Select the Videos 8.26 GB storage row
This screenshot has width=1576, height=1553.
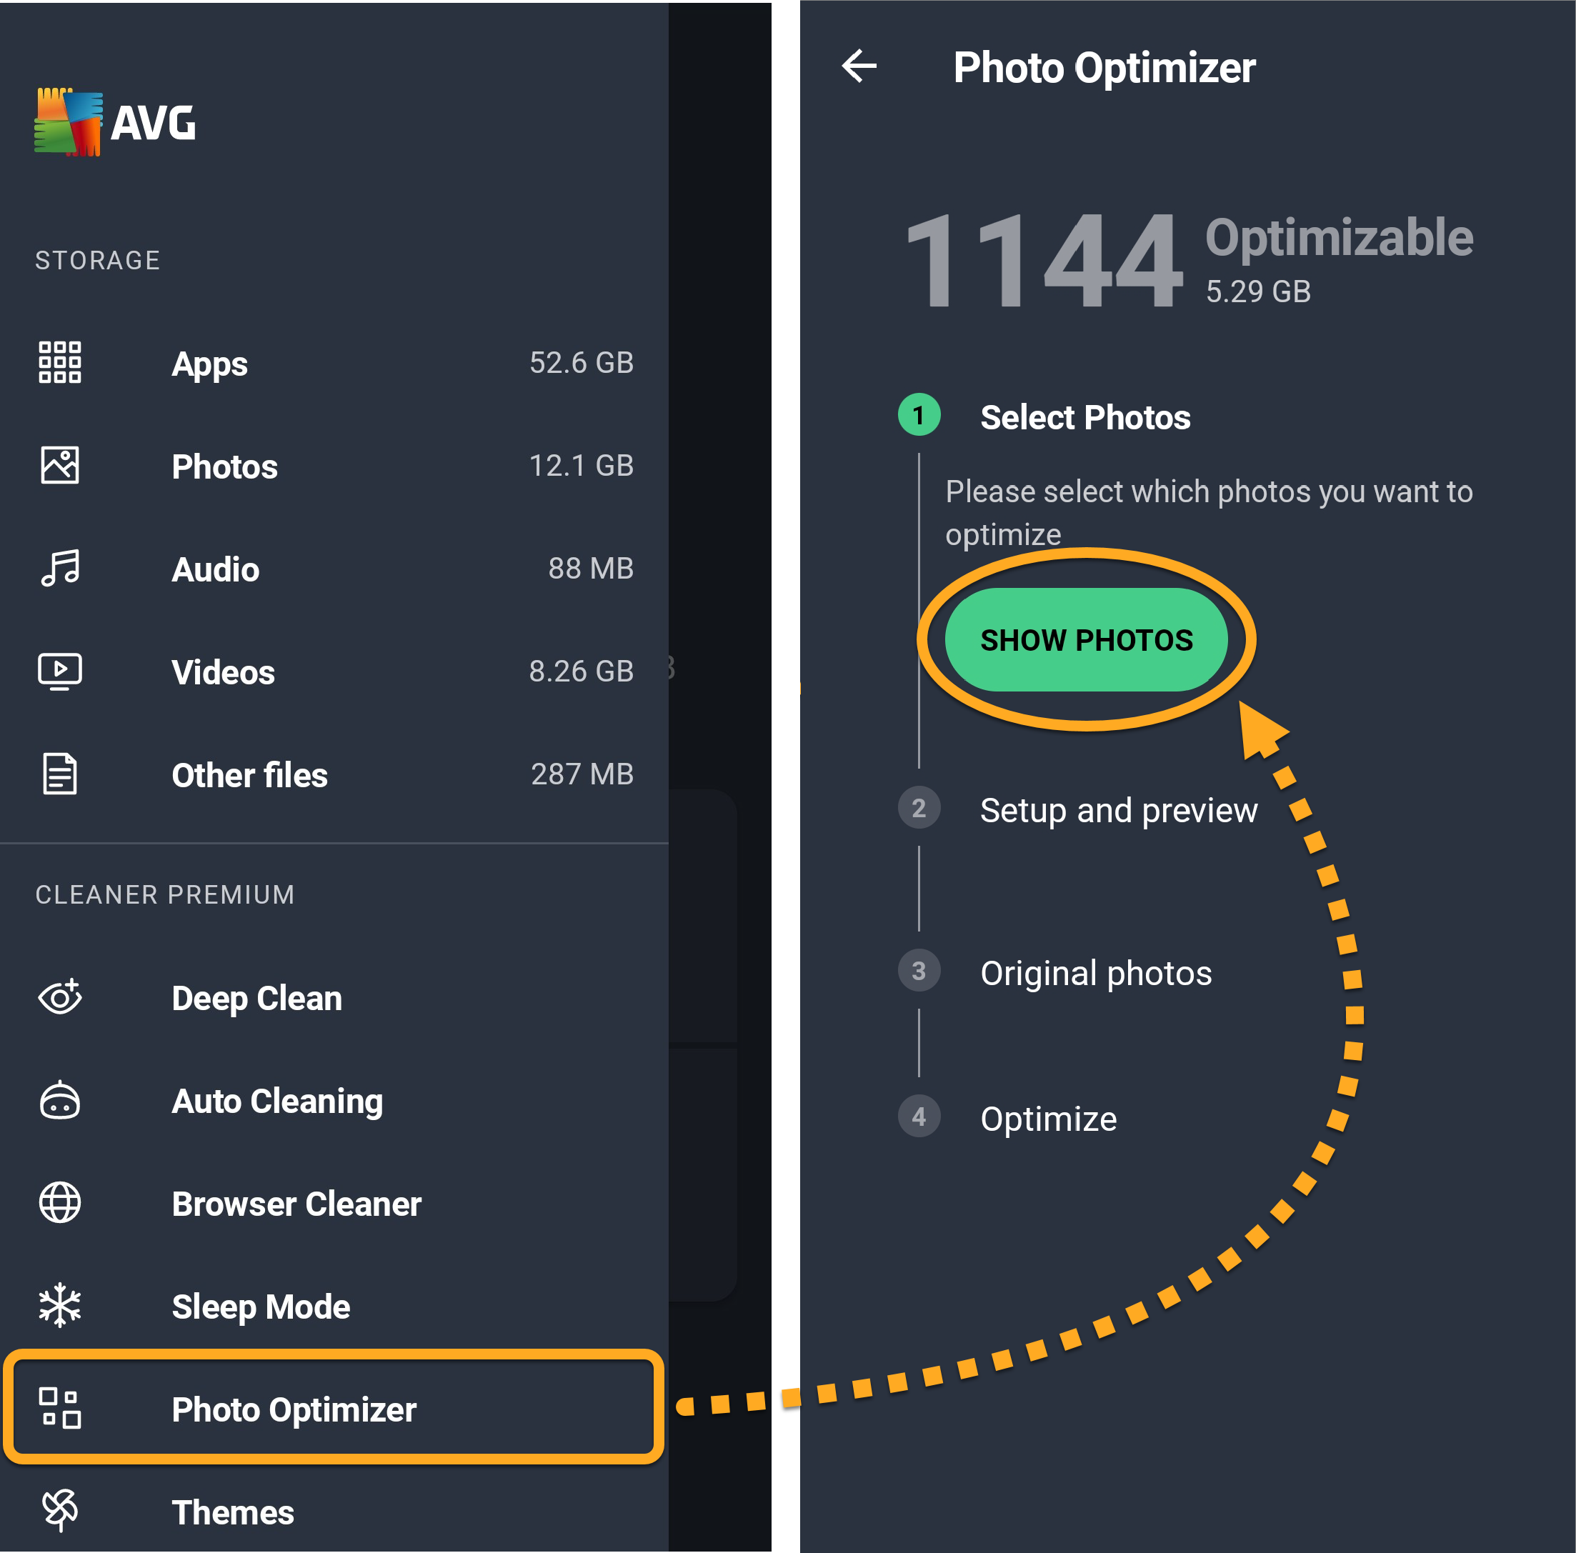point(333,671)
